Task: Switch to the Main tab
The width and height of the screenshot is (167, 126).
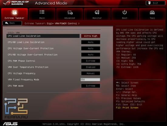Action: pos(42,14)
